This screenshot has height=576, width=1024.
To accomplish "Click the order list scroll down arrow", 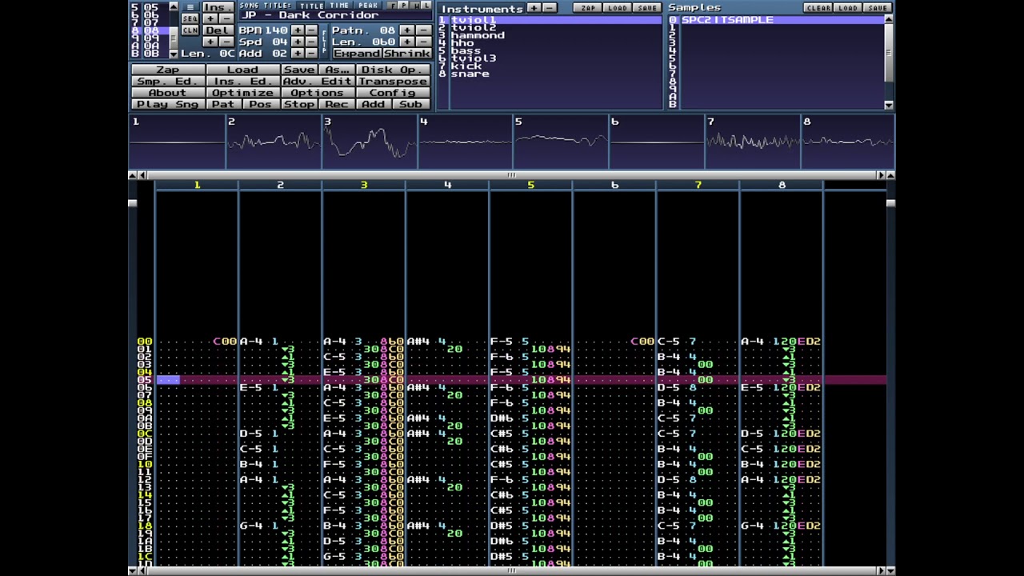I will coord(174,54).
